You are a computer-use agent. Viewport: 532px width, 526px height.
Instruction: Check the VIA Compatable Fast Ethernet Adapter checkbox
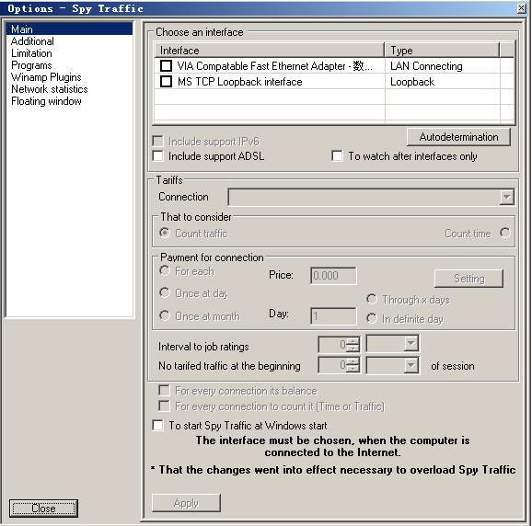(166, 66)
